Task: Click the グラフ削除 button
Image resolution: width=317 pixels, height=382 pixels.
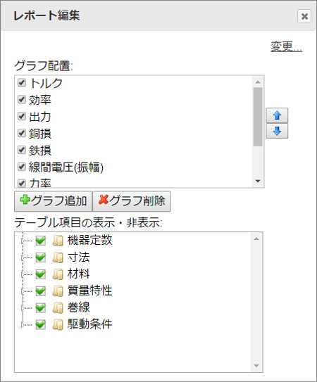Action: click(132, 201)
